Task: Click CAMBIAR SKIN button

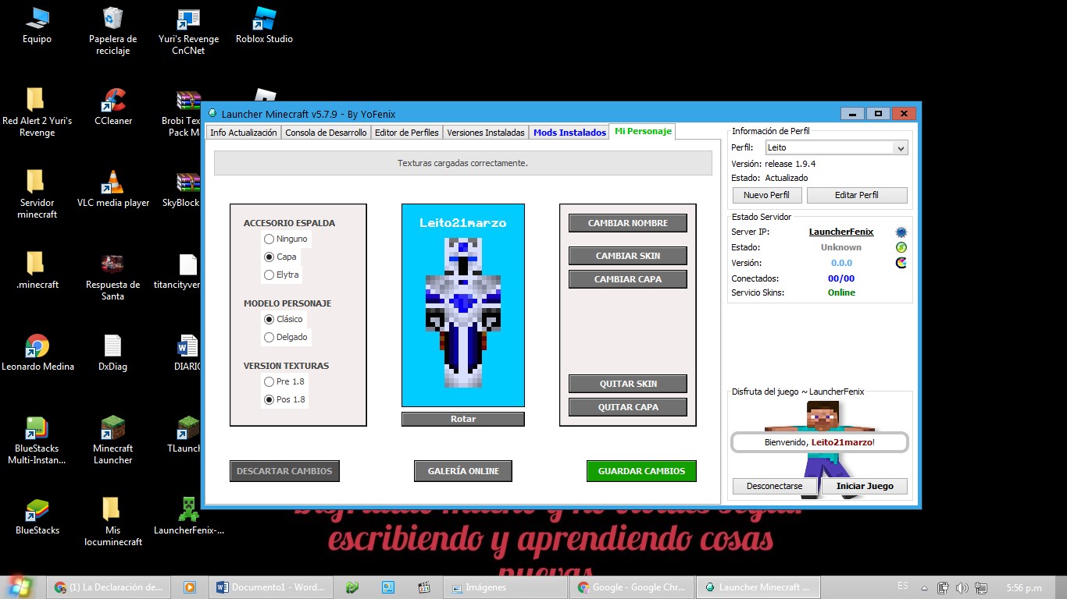Action: click(x=628, y=256)
